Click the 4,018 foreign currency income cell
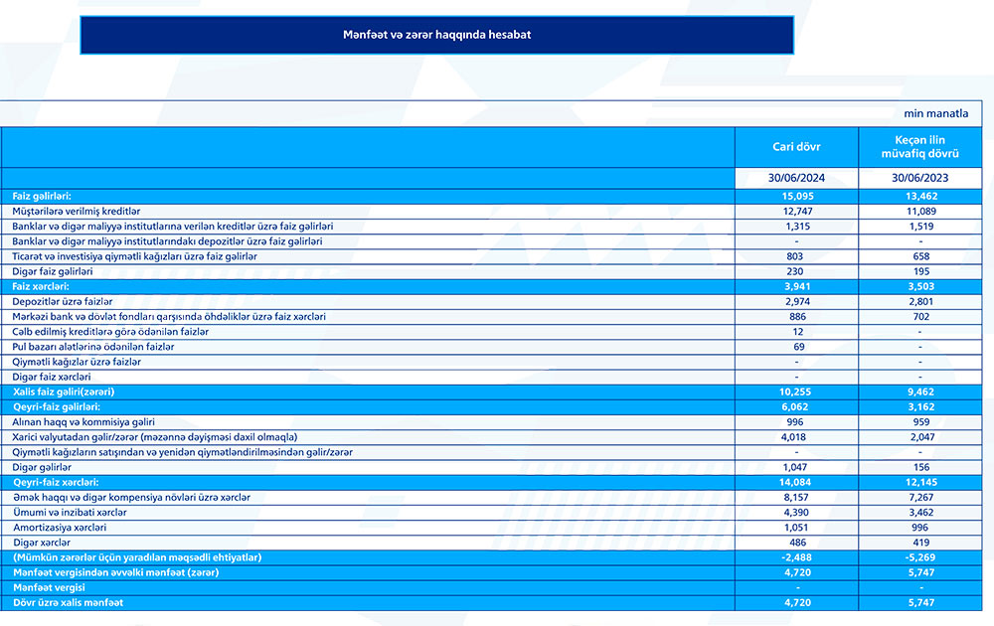The width and height of the screenshot is (994, 626). click(797, 437)
